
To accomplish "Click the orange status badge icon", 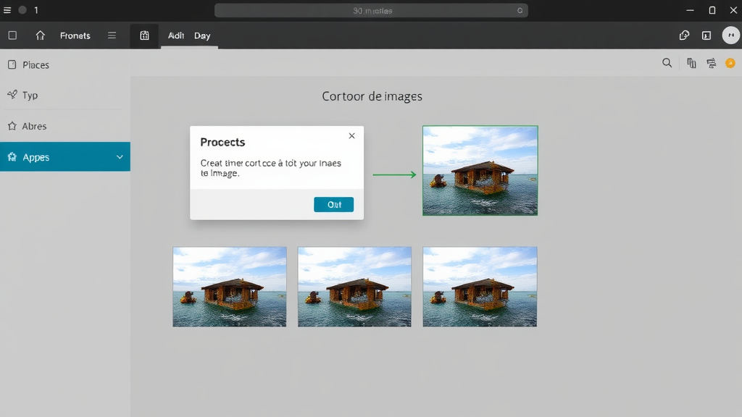I will [730, 63].
